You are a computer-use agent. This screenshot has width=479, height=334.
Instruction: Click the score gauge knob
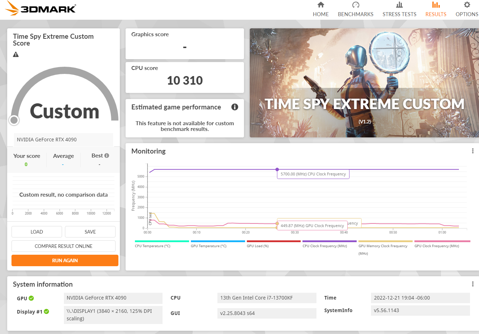click(14, 120)
